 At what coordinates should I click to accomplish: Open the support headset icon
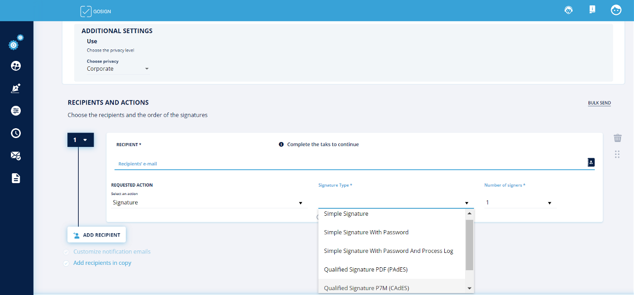coord(569,10)
